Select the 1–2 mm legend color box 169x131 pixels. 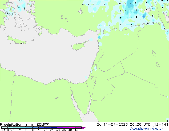[17, 128]
